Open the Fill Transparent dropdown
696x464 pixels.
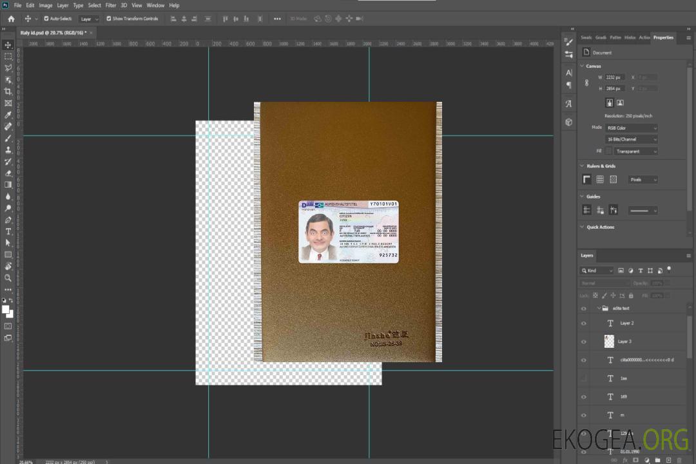click(635, 151)
